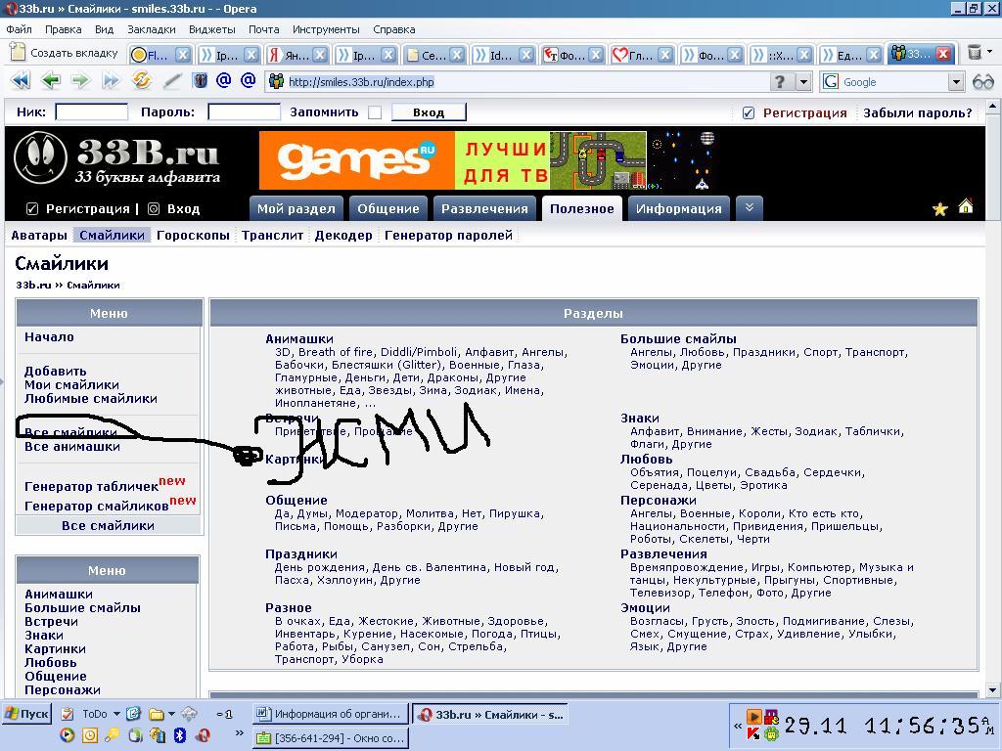Image resolution: width=1002 pixels, height=751 pixels.
Task: Switch to the Развлечения tab
Action: tap(485, 207)
